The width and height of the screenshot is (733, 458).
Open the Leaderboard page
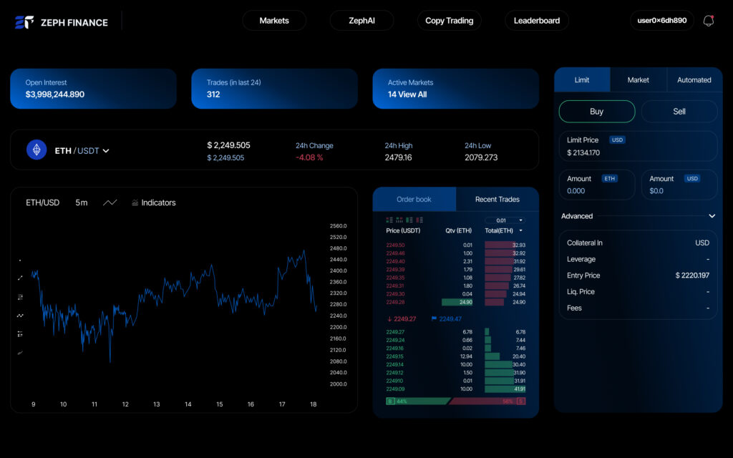(x=536, y=21)
